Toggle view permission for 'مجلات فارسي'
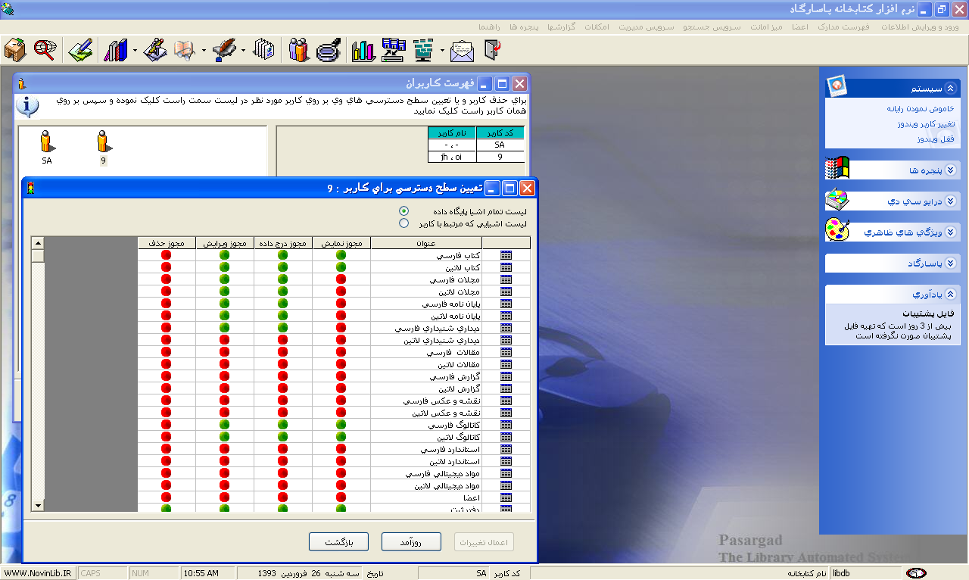This screenshot has height=580, width=969. [x=341, y=279]
